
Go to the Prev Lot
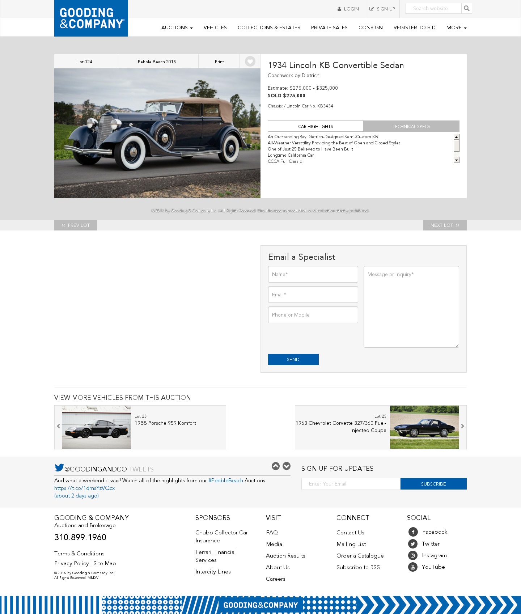coord(76,225)
